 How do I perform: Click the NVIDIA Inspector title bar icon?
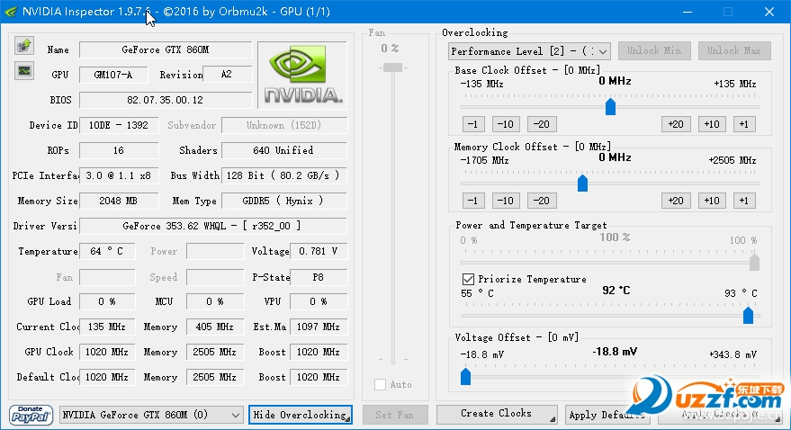11,12
